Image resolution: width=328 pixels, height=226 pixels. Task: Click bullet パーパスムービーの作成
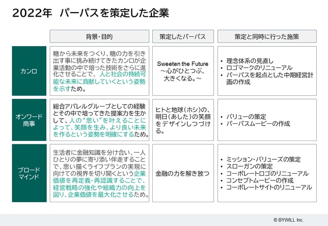coord(258,124)
